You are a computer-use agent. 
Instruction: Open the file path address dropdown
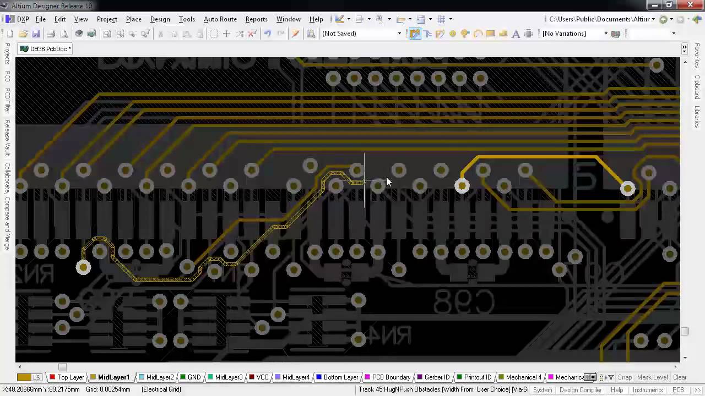pyautogui.click(x=653, y=19)
